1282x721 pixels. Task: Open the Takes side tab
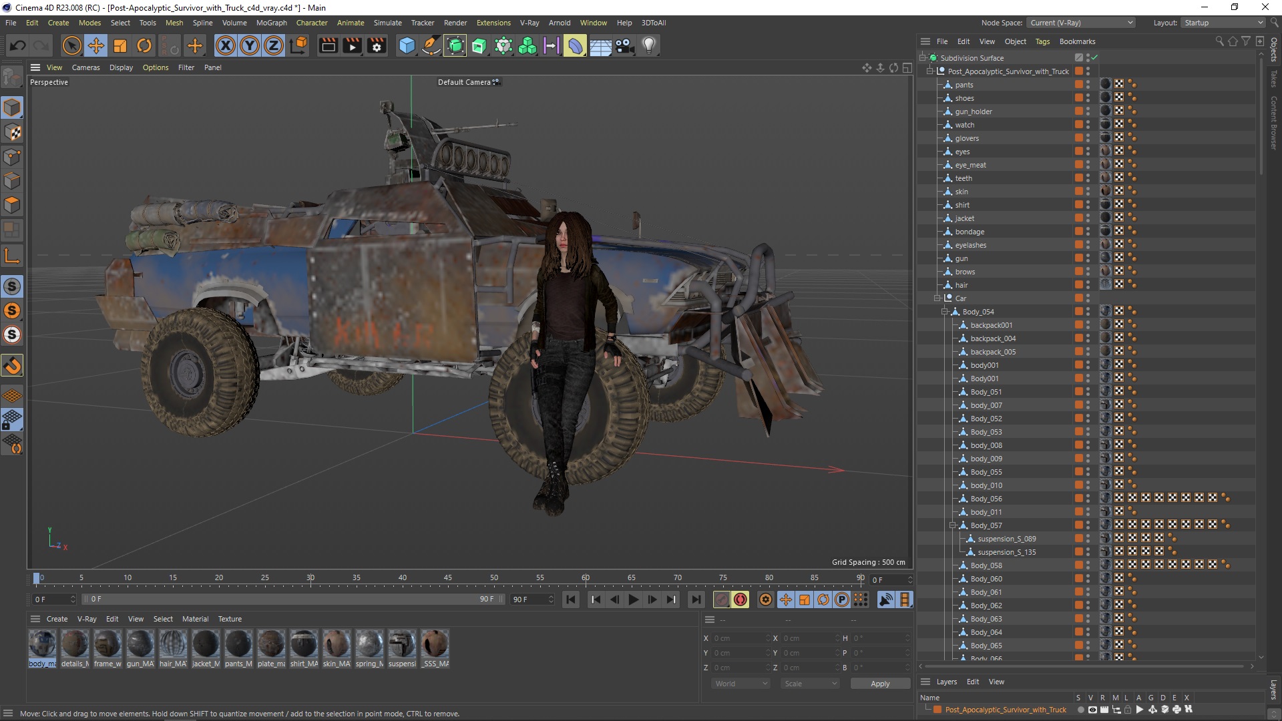click(x=1274, y=79)
